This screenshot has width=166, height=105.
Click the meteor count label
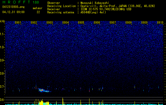tap(37, 8)
